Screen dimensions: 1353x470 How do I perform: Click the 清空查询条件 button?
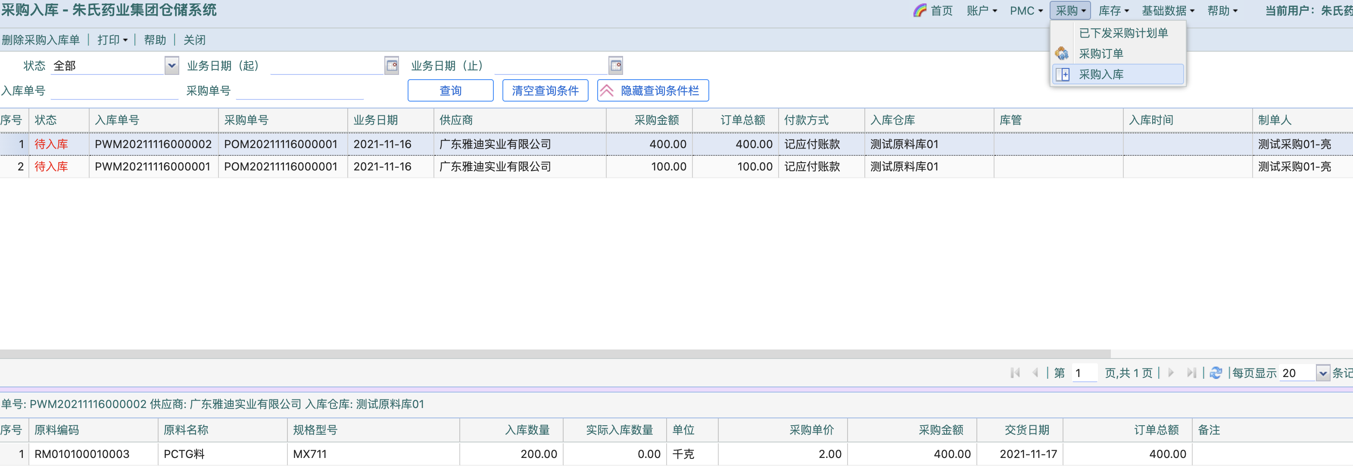tap(545, 91)
